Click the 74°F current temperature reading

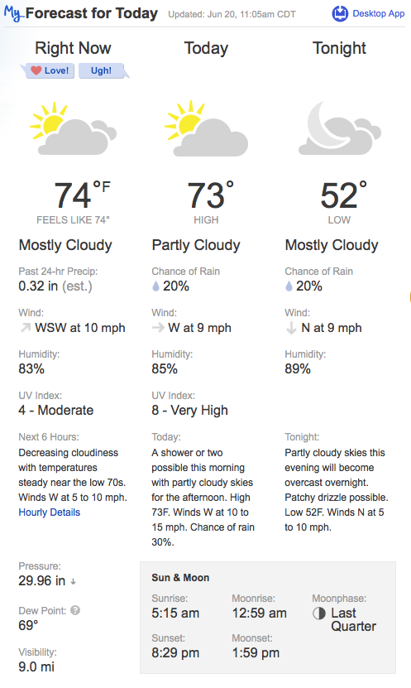tap(82, 195)
